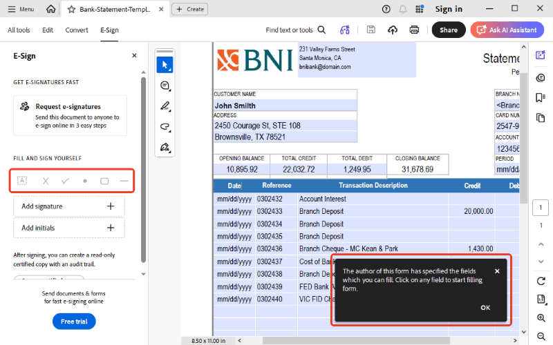Go to next page with down chevron
Viewport: 553px width, 345px height.
tap(541, 262)
